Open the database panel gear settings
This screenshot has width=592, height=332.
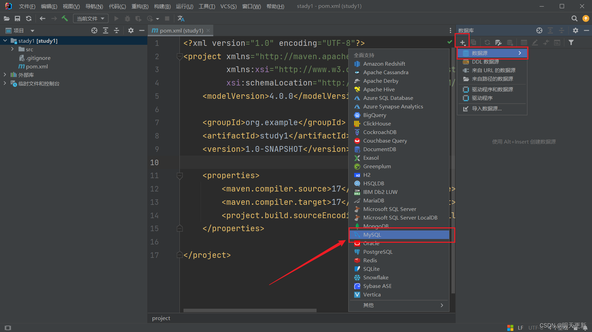tap(576, 30)
